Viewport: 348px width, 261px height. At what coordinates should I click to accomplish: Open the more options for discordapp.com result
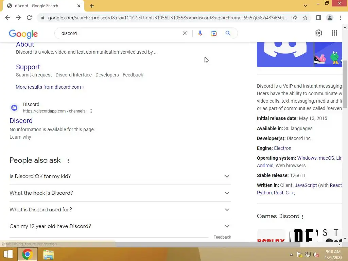(x=91, y=111)
